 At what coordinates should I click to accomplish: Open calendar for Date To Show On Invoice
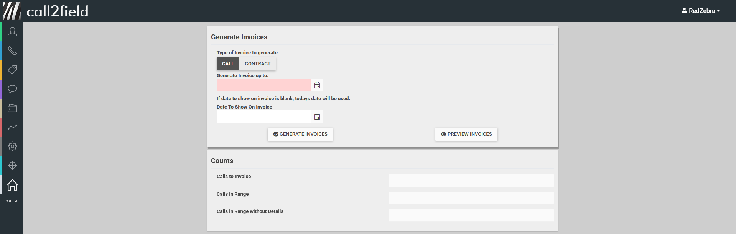pos(317,117)
